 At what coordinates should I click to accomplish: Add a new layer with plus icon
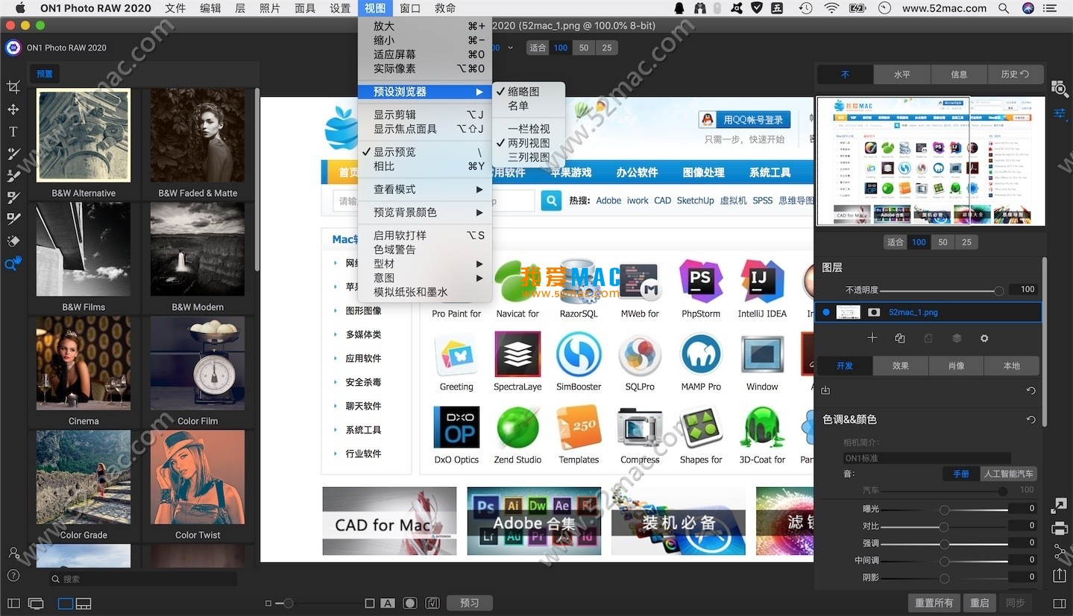point(872,338)
